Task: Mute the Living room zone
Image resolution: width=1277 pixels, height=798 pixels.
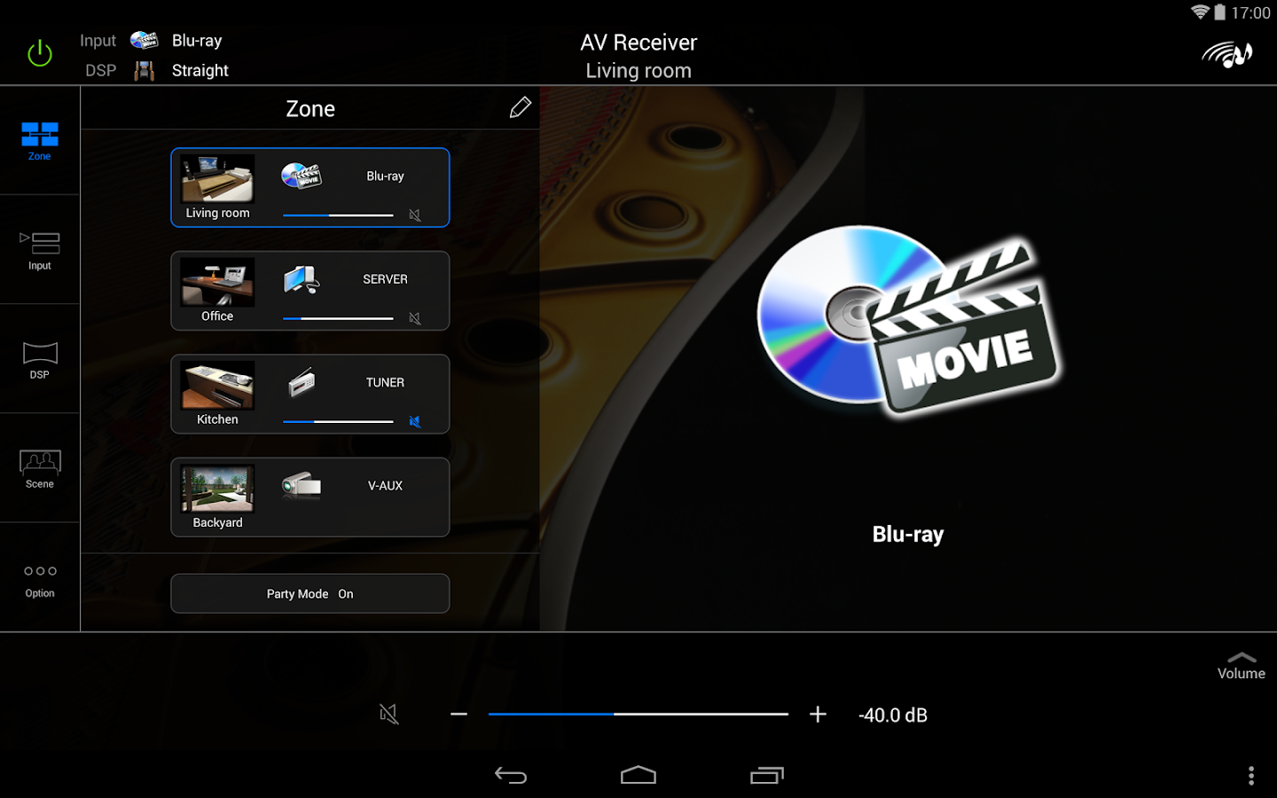Action: [x=415, y=215]
